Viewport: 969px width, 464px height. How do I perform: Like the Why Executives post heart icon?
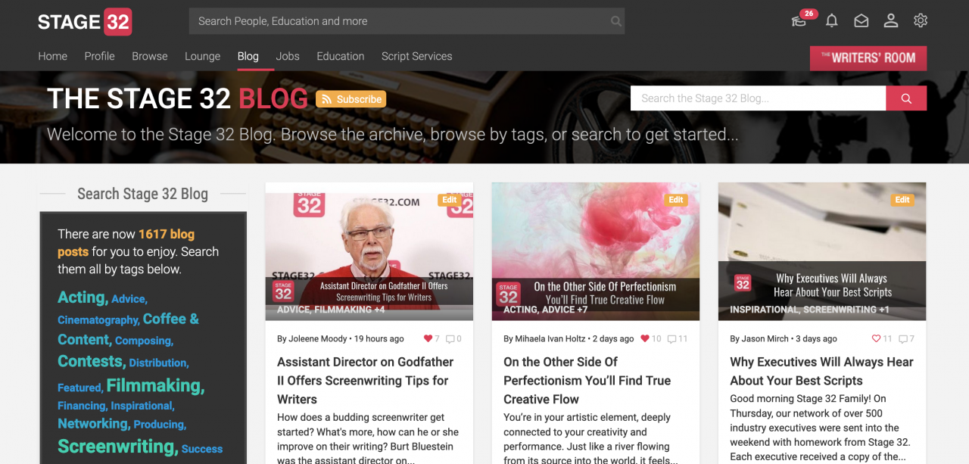tap(877, 339)
